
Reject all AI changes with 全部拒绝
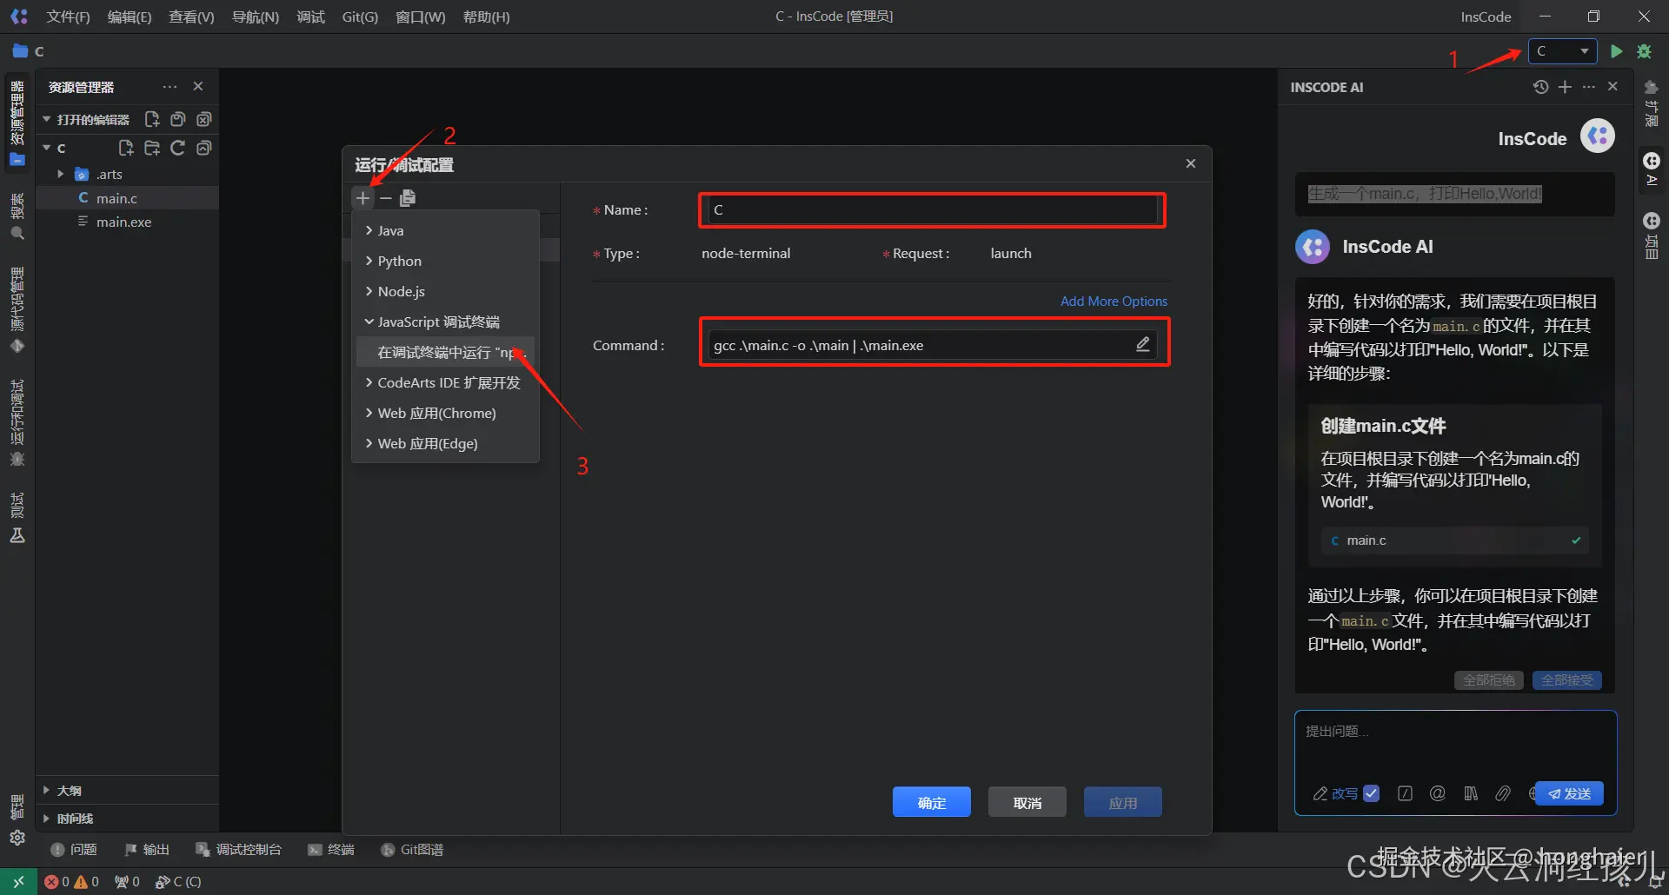[1489, 680]
